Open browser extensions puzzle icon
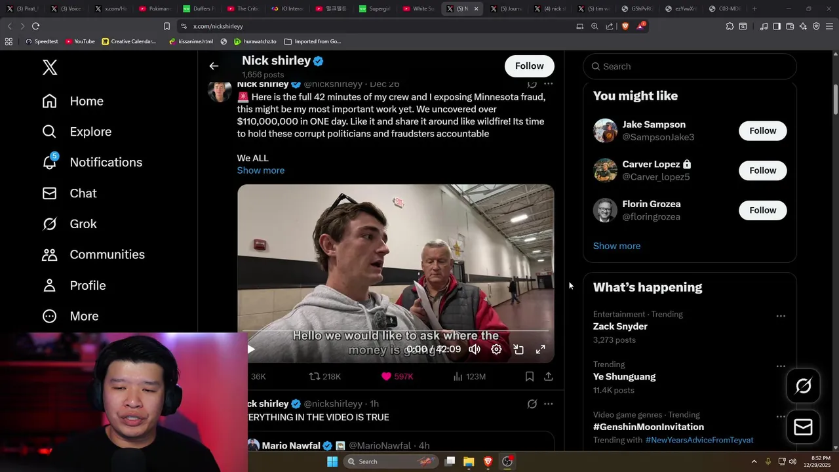Viewport: 839px width, 472px height. coord(730,26)
